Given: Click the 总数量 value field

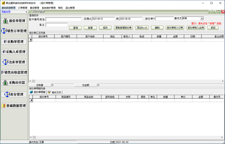Looking at the screenshot, I should pos(63,85).
